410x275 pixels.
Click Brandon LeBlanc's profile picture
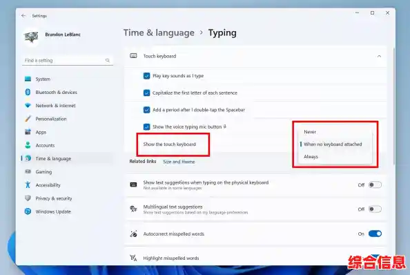(x=31, y=37)
